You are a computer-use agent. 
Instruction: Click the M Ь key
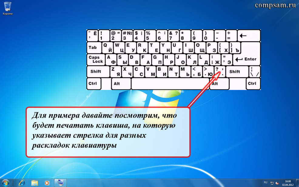point(185,72)
